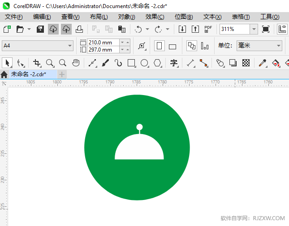Select the Ellipse tool
Image resolution: width=289 pixels, height=226 pixels.
[x=144, y=63]
